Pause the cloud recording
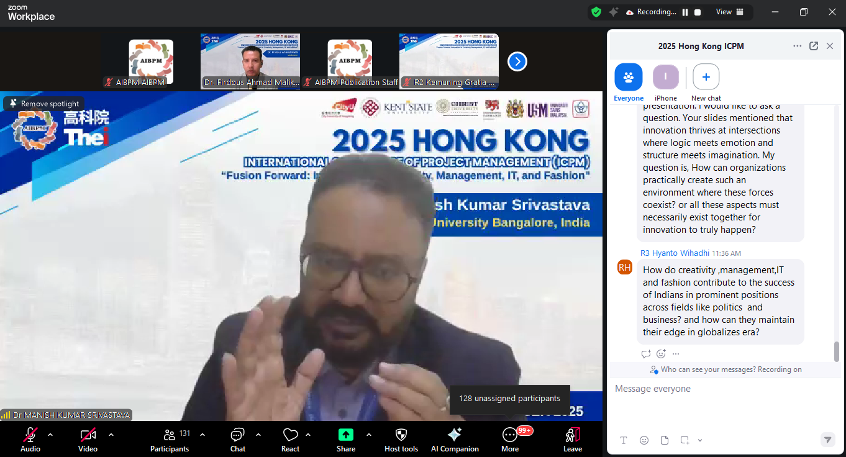The width and height of the screenshot is (846, 457). 685,12
